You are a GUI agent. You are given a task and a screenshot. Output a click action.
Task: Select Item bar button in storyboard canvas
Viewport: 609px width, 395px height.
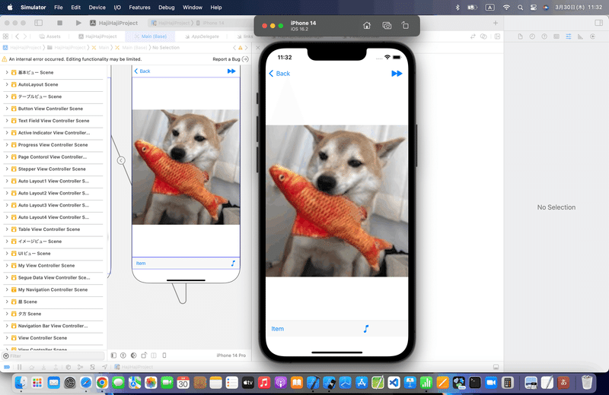[x=141, y=263]
